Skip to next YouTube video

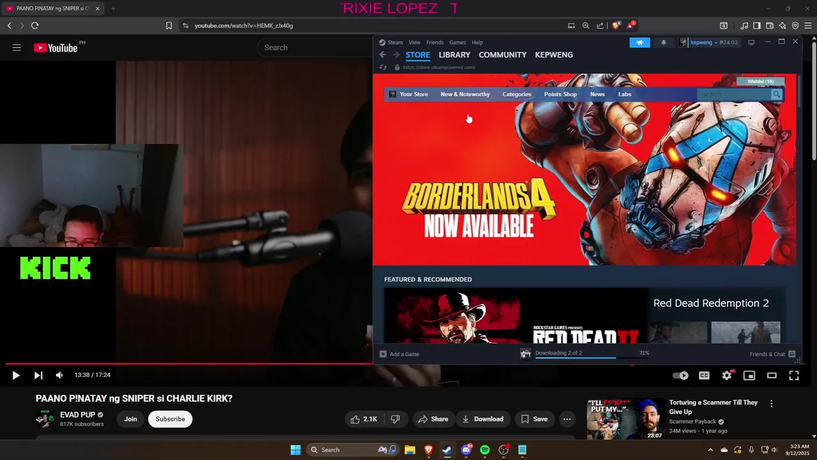[38, 376]
